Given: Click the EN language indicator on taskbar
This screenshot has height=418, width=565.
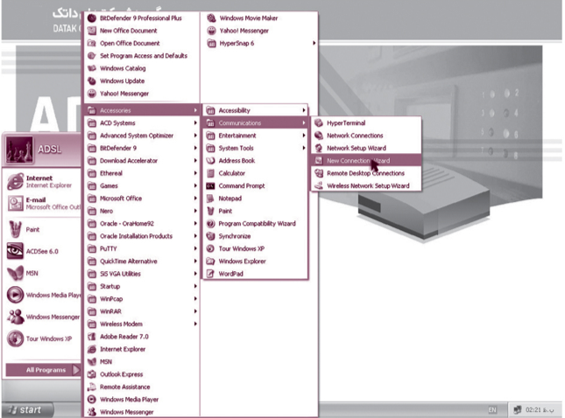Looking at the screenshot, I should 492,410.
